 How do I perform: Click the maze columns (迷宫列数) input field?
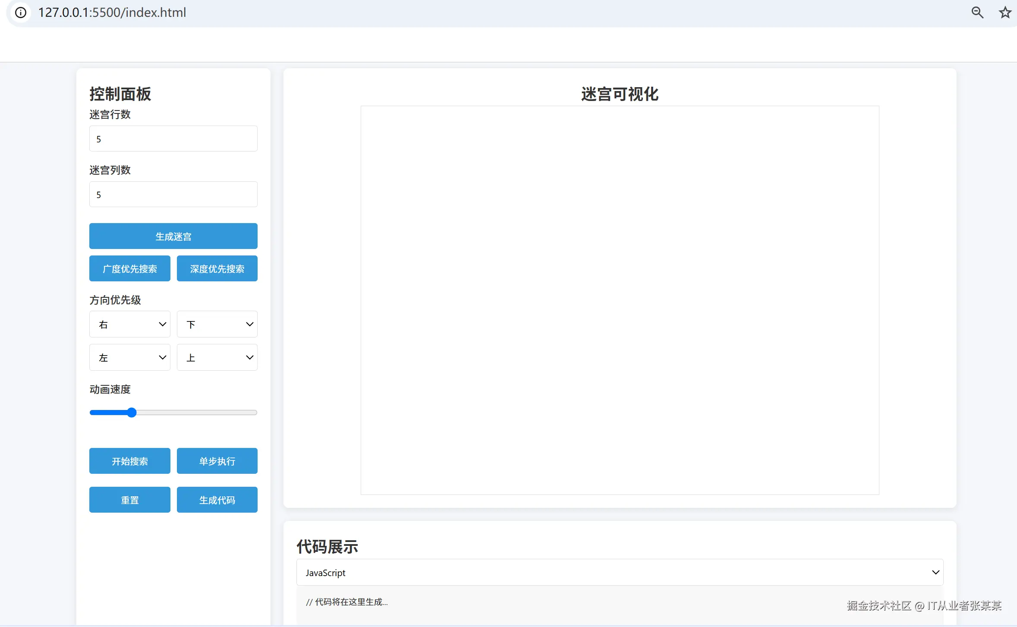point(173,194)
